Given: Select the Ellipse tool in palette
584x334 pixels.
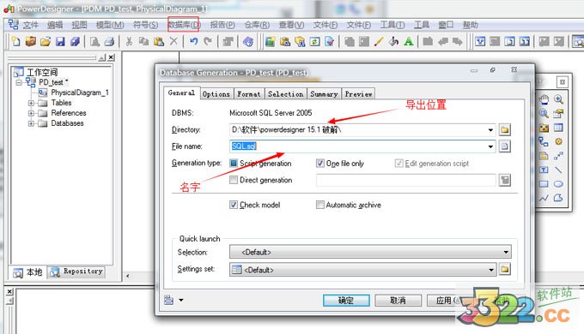Looking at the screenshot, I should point(558,184).
